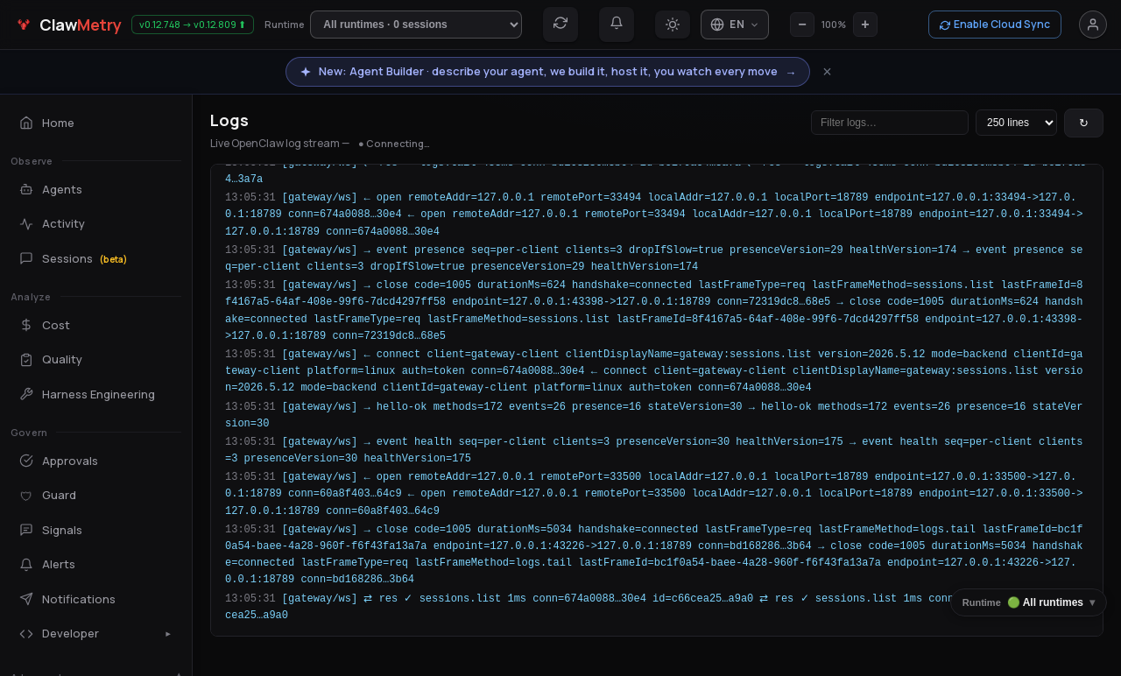The width and height of the screenshot is (1121, 676).
Task: Expand the floating Runtime All runtimes pill
Action: [1028, 602]
